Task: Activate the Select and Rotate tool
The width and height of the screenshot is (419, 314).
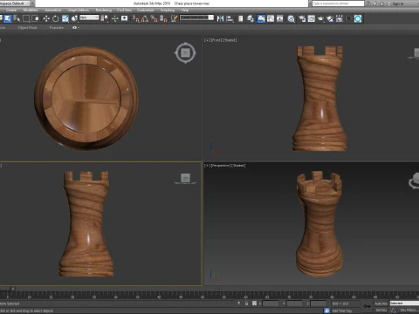Action: [56, 18]
